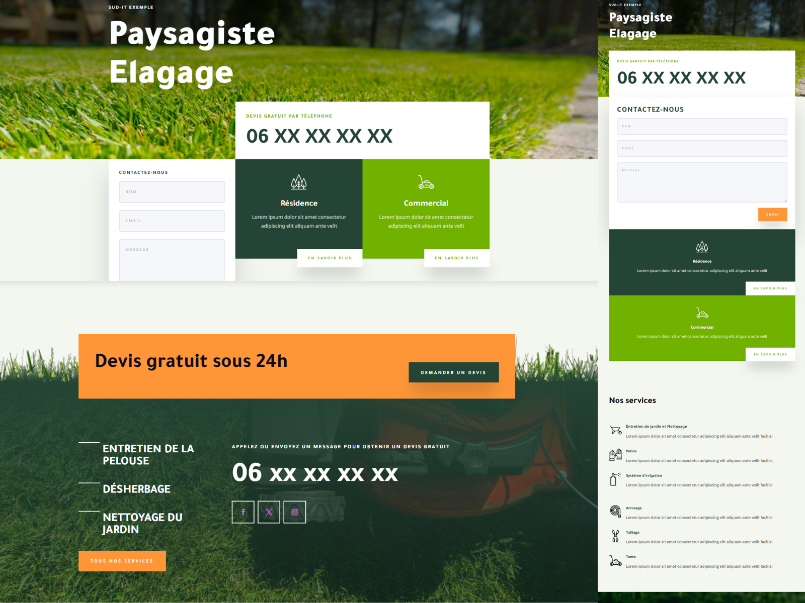
Task: Select the shears icon next to Taillage
Action: [x=616, y=536]
